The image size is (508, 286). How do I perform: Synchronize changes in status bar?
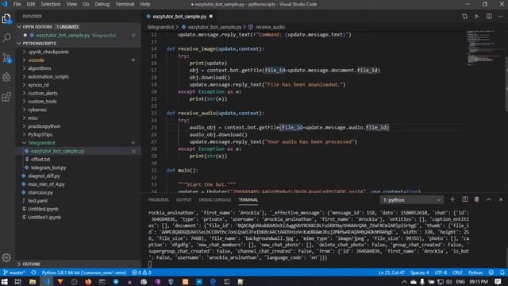coord(33,272)
